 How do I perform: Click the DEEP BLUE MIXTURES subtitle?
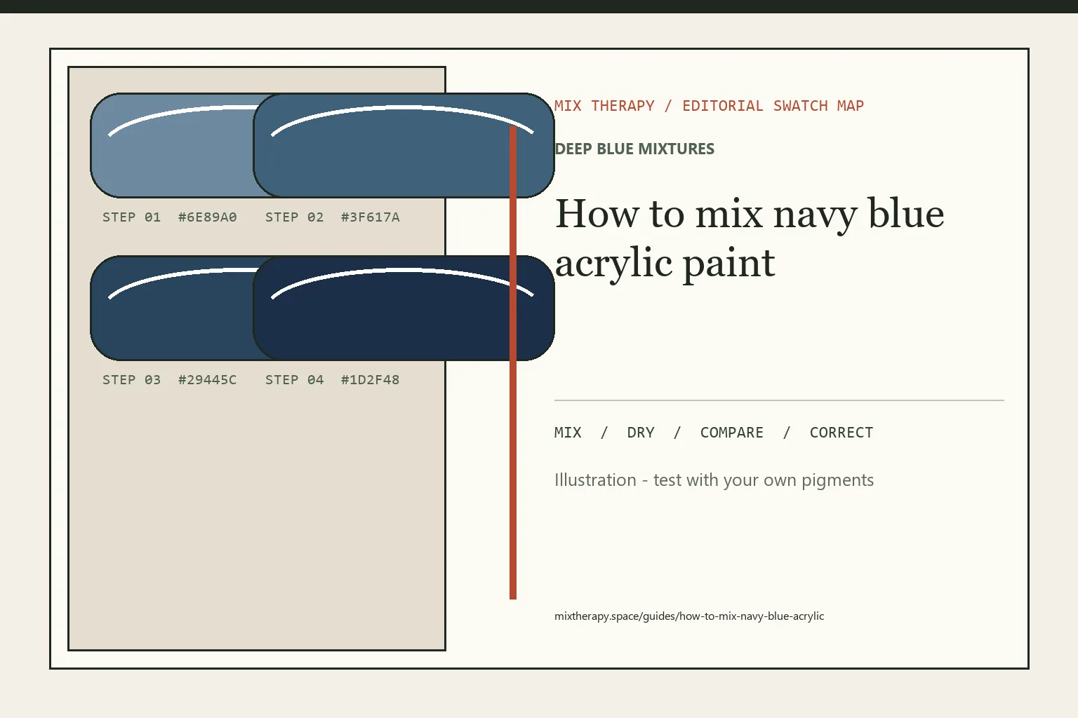click(634, 149)
